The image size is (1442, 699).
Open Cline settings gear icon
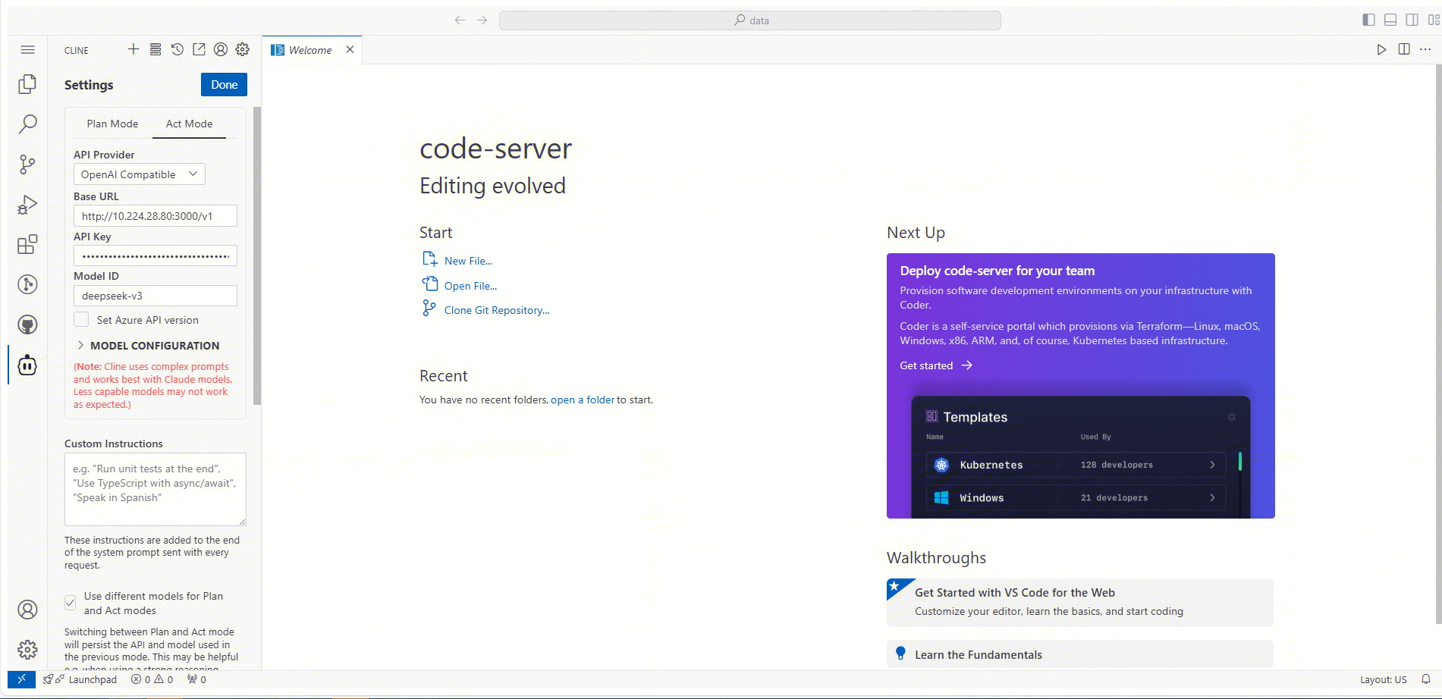point(243,49)
